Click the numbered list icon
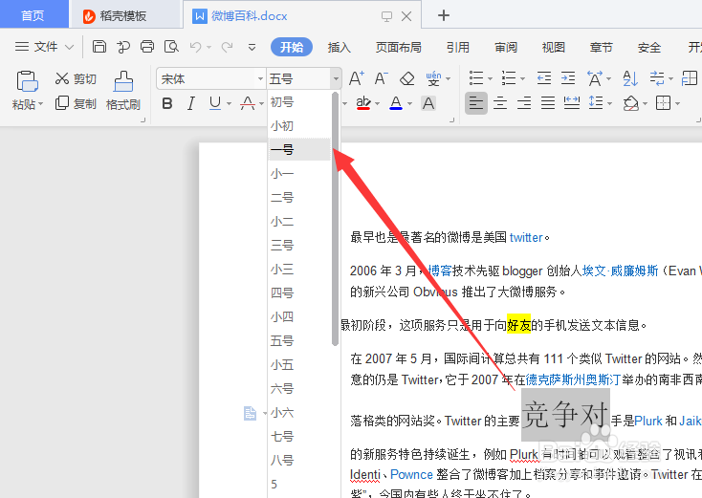Viewport: 702px width, 498px height. point(509,78)
